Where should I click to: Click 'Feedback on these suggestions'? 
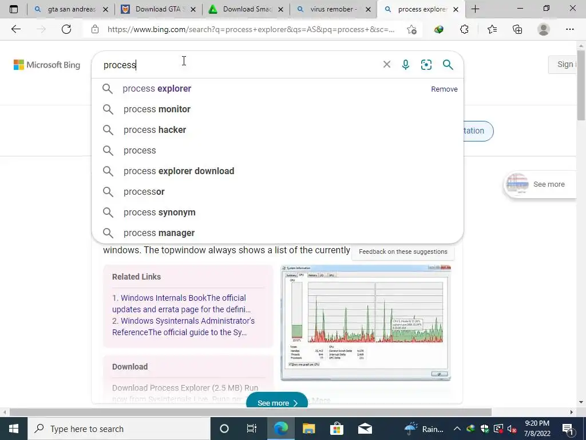pyautogui.click(x=403, y=252)
